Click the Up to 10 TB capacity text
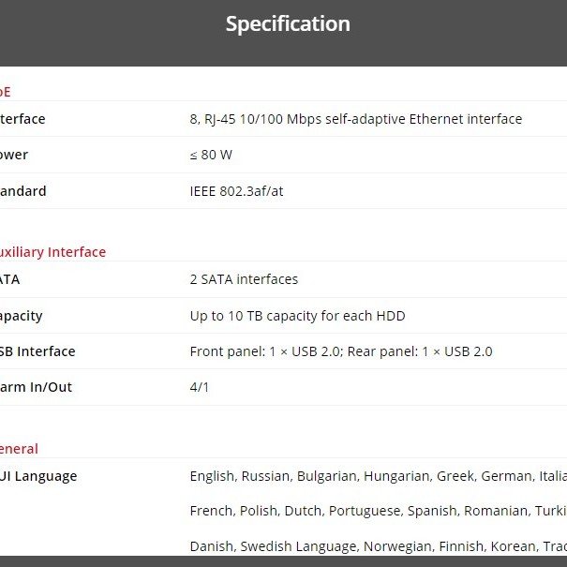The width and height of the screenshot is (567, 567). (x=297, y=316)
